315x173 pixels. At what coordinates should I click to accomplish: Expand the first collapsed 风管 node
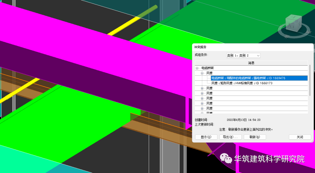pos(202,88)
